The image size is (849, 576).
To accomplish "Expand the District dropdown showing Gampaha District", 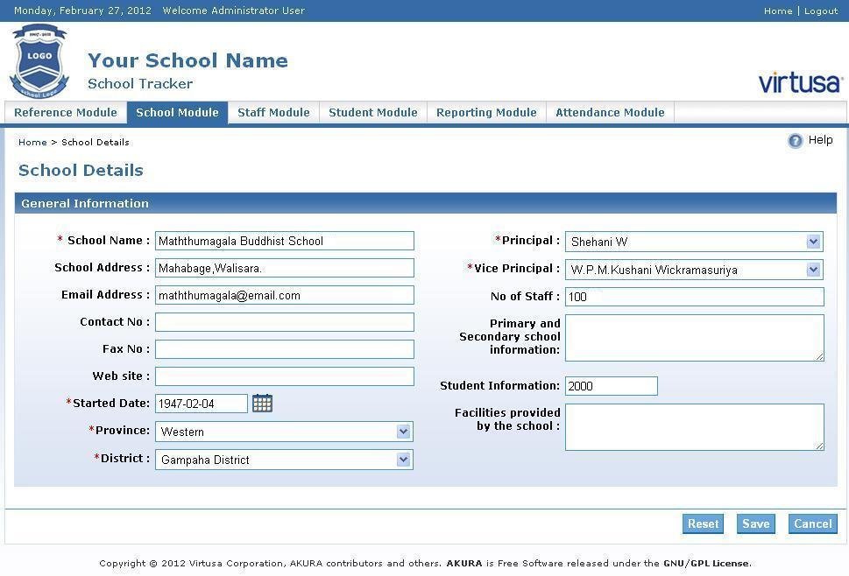I will click(x=403, y=459).
